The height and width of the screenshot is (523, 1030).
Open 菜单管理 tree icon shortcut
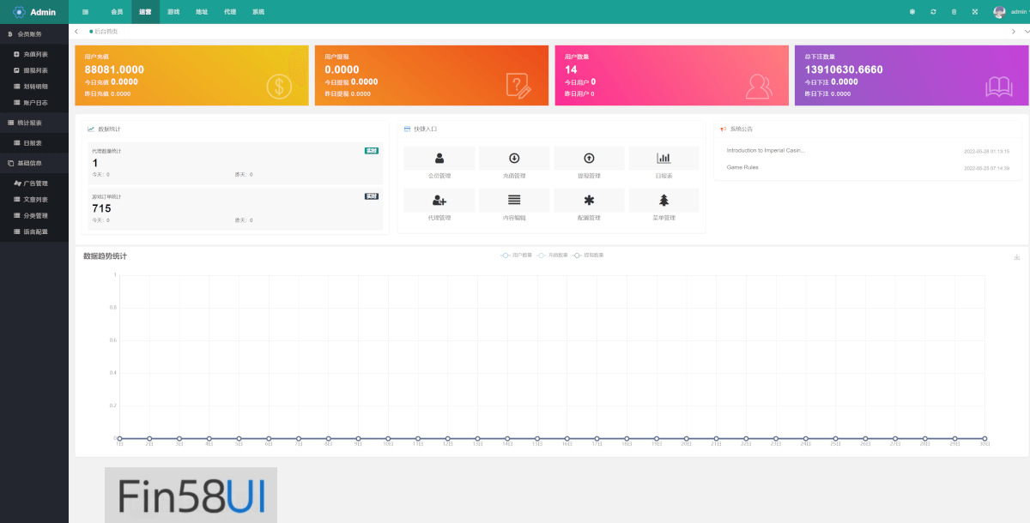click(x=663, y=201)
